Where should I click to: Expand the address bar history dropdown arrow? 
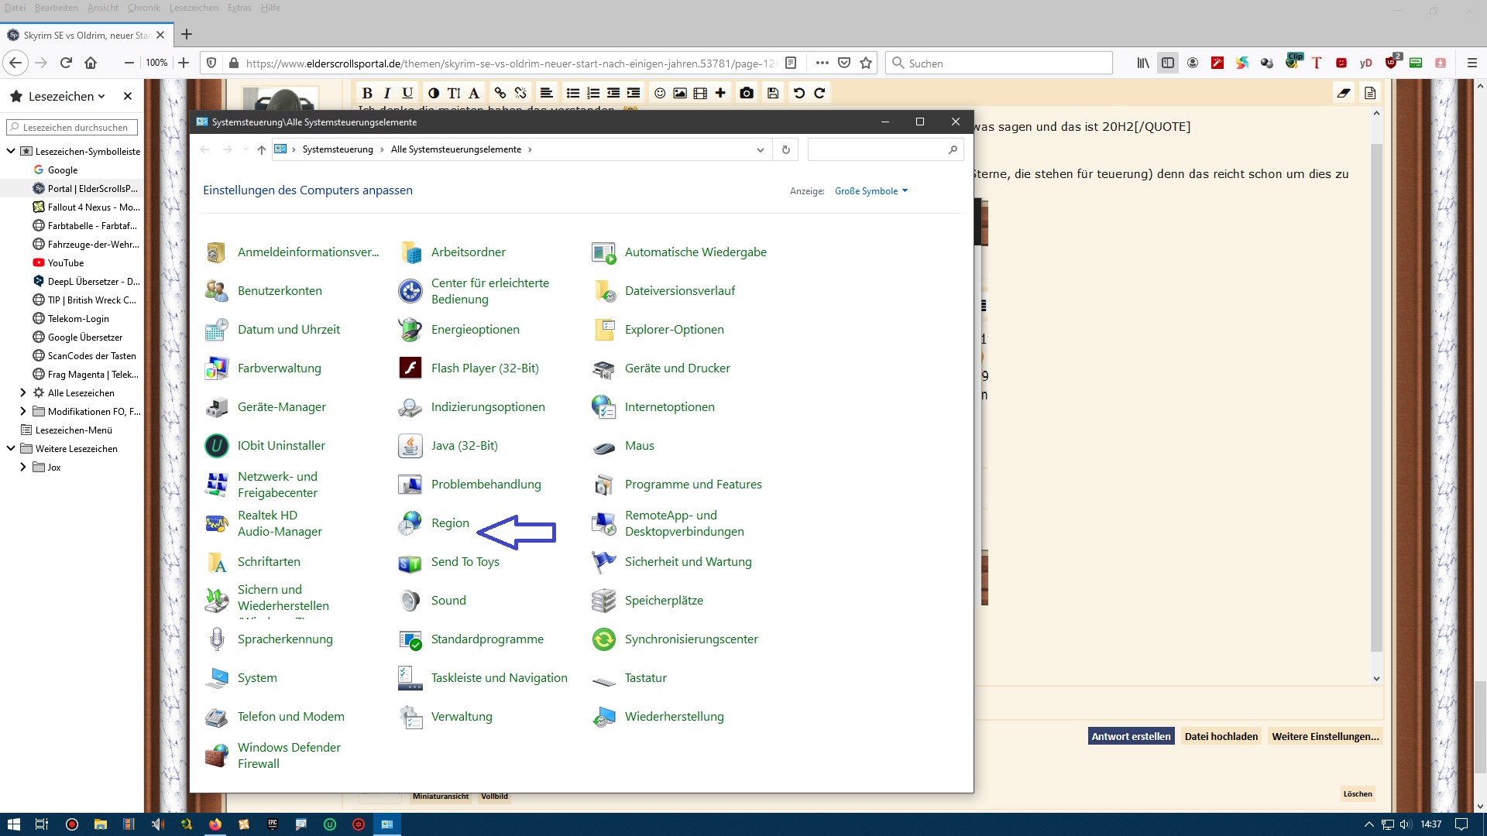[760, 150]
